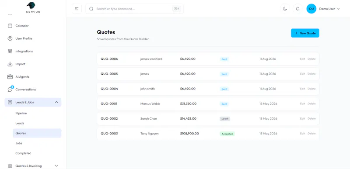This screenshot has height=169, width=350.
Task: Select the Quotes submenu item
Action: click(37, 133)
